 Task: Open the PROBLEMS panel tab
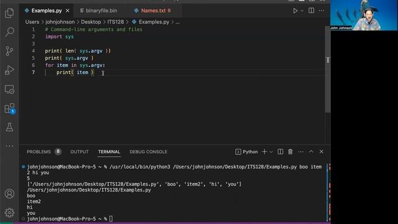coord(39,152)
